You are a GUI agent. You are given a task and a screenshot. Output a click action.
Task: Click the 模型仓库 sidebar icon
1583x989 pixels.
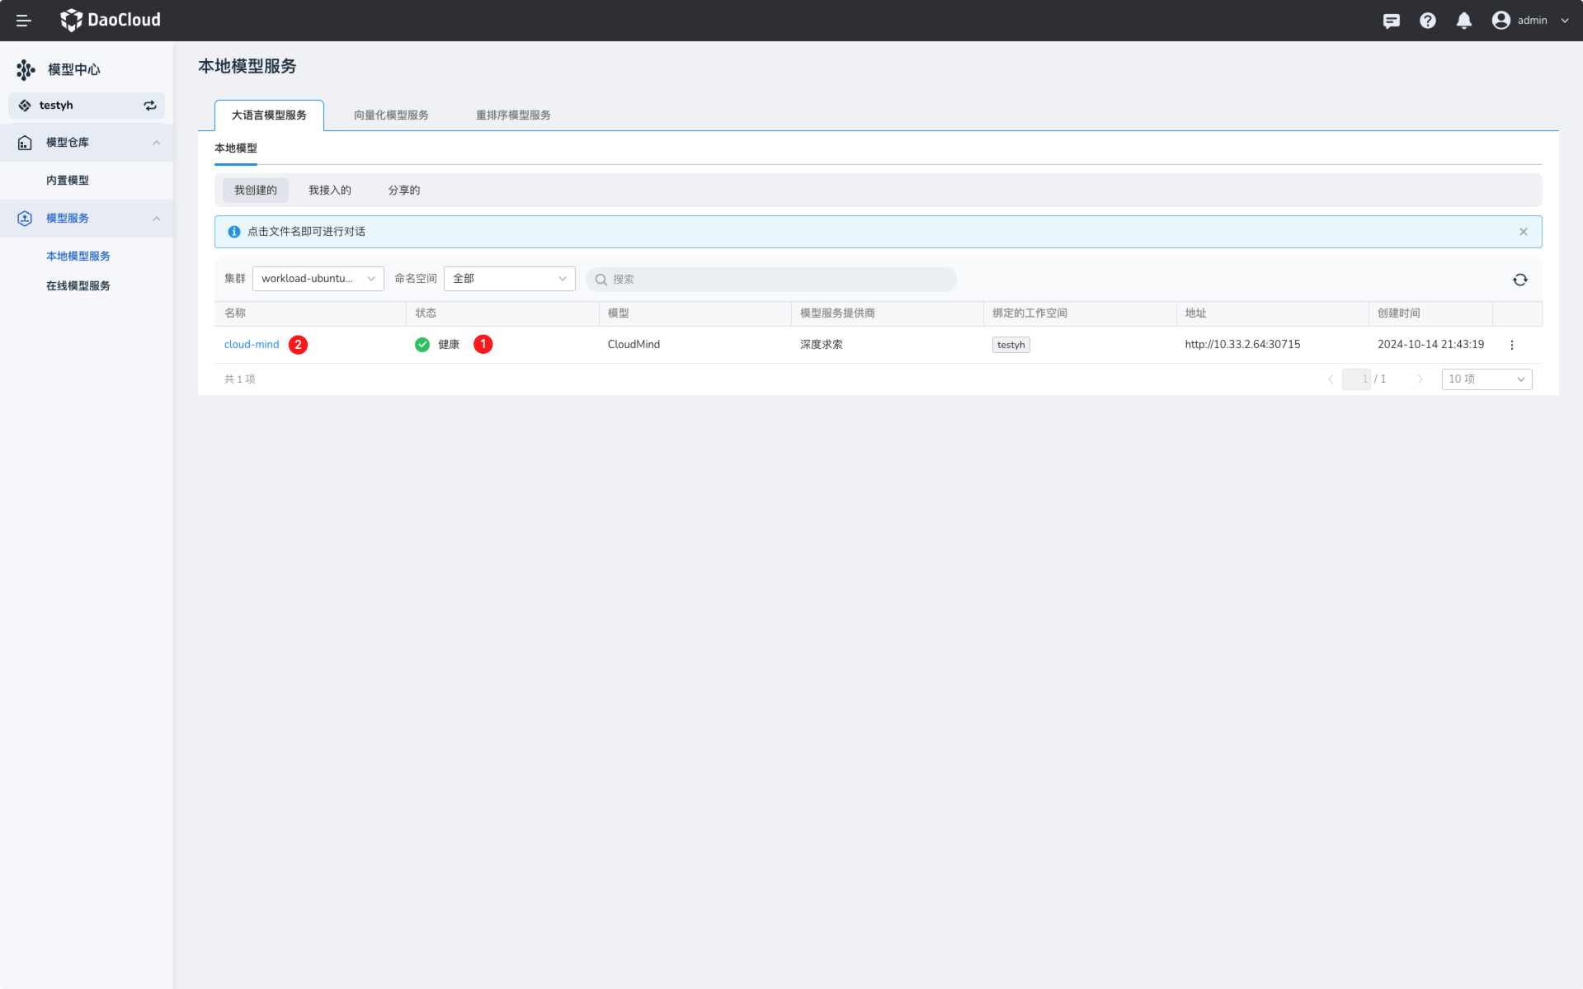click(x=25, y=143)
